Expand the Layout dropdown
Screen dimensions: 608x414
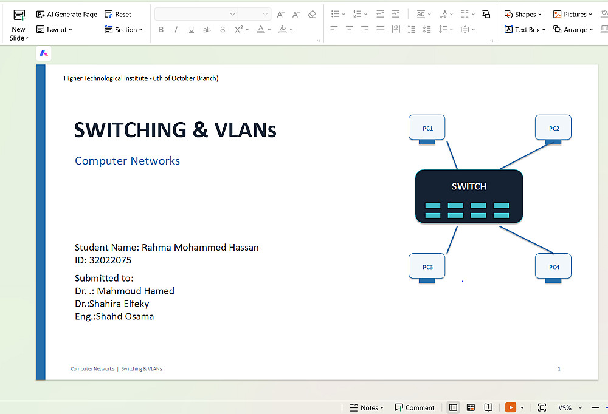[x=54, y=29]
